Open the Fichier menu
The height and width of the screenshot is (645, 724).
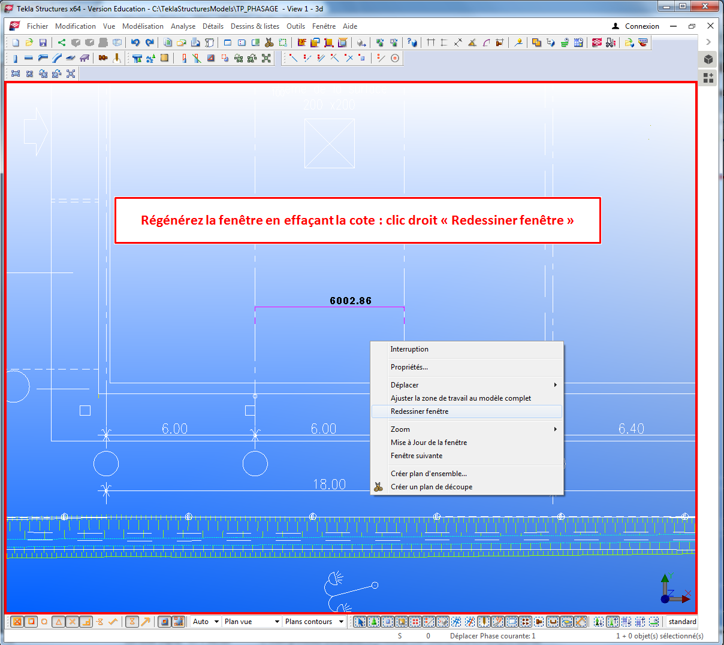(x=37, y=26)
